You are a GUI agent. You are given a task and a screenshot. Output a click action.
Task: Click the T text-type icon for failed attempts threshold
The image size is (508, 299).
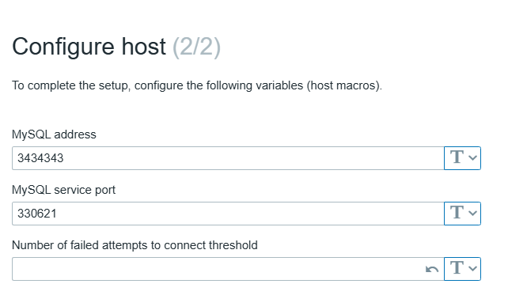pos(457,268)
